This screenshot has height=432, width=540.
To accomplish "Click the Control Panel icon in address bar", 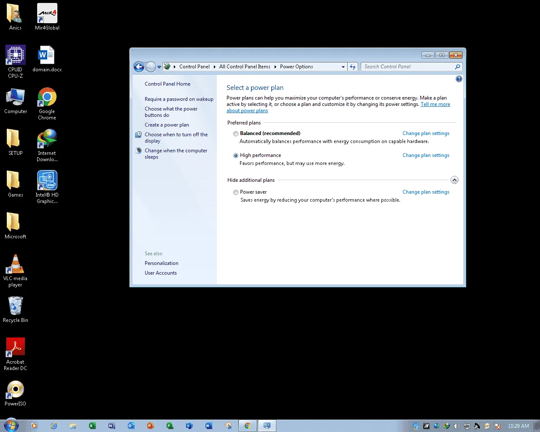I will 167,66.
